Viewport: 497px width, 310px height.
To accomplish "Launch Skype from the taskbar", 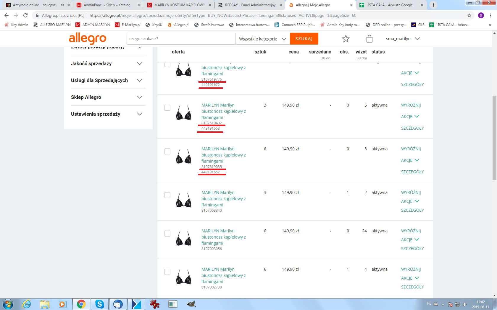I will coord(100,304).
